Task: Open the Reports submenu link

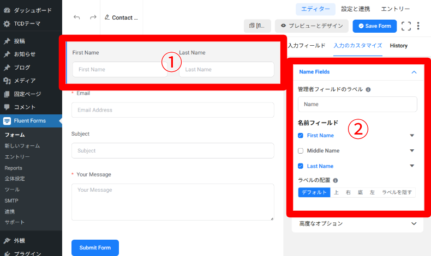Action: coord(13,168)
